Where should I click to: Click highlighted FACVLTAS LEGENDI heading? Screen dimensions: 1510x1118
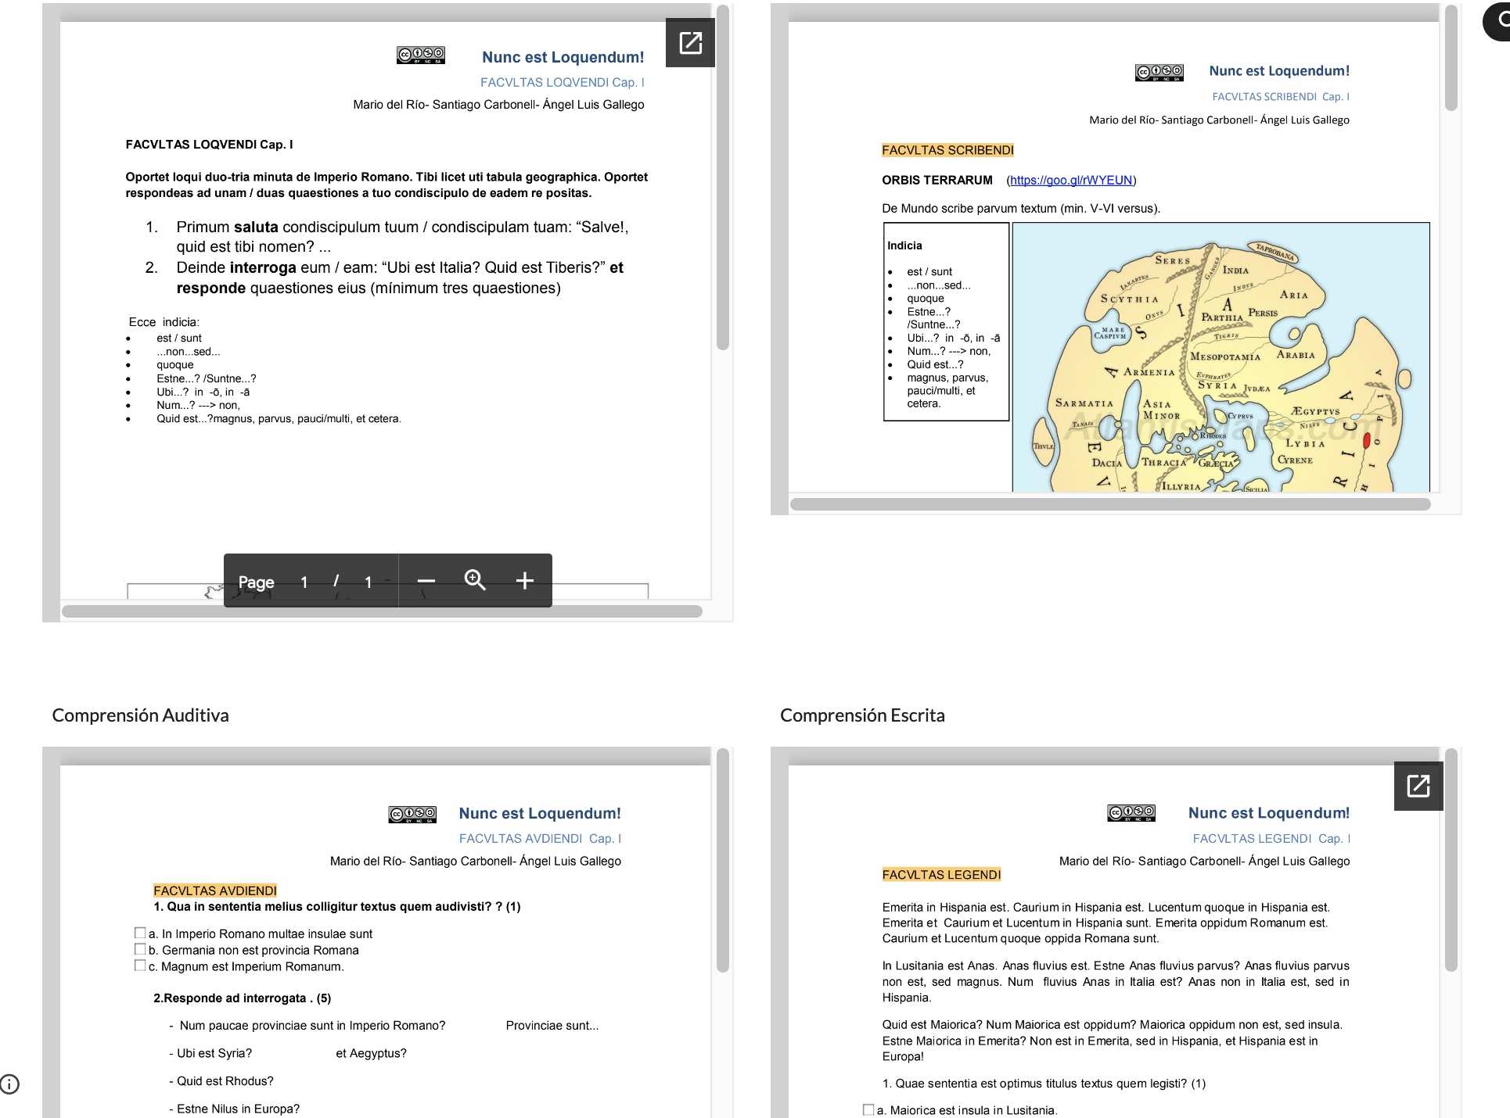pos(941,875)
